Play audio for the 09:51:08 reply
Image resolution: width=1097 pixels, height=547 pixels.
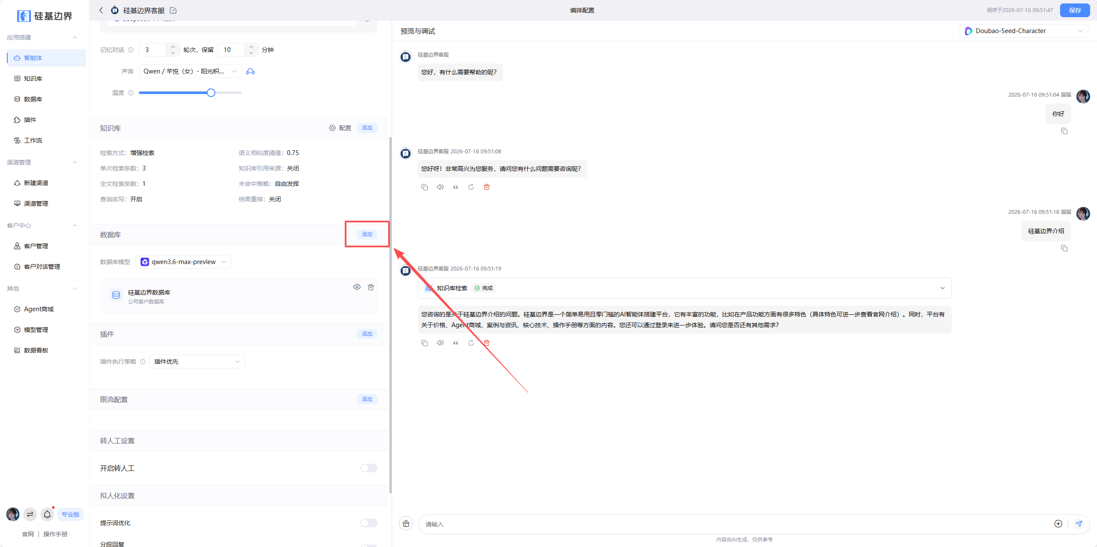[440, 187]
